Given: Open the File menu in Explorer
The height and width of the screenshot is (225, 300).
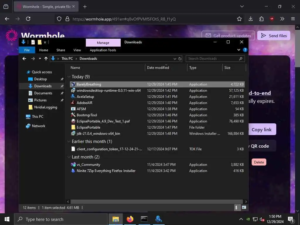Looking at the screenshot, I should point(27,50).
